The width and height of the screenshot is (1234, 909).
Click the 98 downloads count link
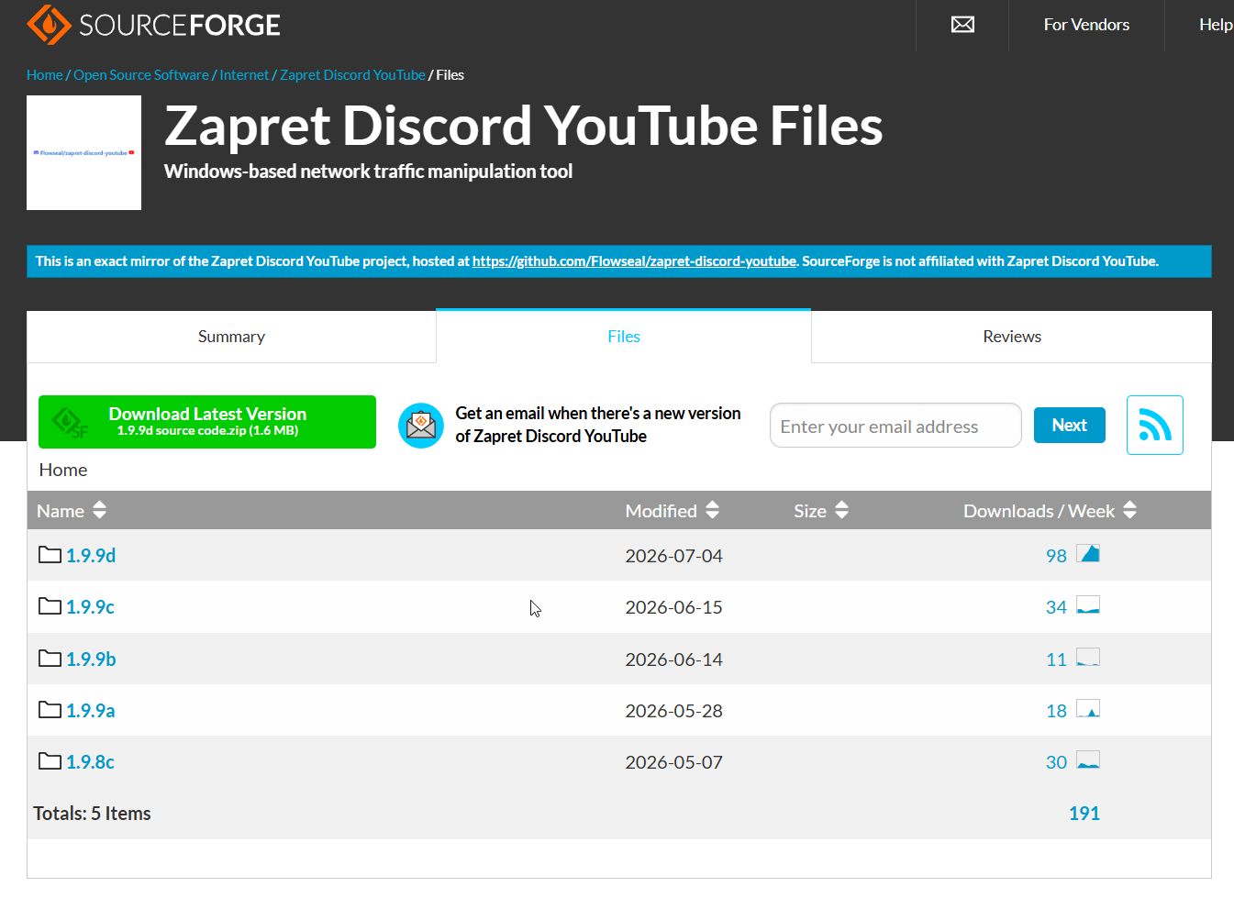(1056, 556)
